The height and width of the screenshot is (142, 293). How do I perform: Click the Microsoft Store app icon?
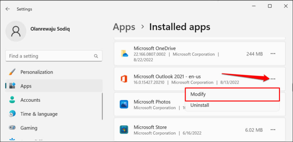[x=124, y=130]
